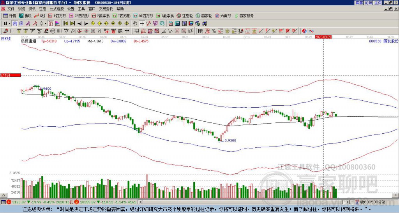Click the horizontal scrollbar left arrow
399x213 pixels.
tap(140, 202)
